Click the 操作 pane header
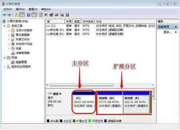The height and width of the screenshot is (130, 180). (x=167, y=22)
